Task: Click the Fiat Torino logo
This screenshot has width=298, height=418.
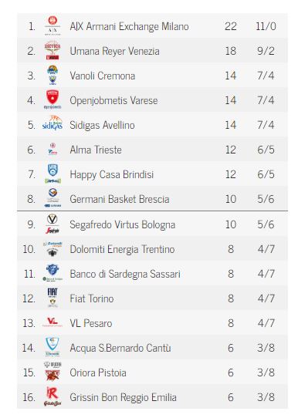Action: point(52,298)
